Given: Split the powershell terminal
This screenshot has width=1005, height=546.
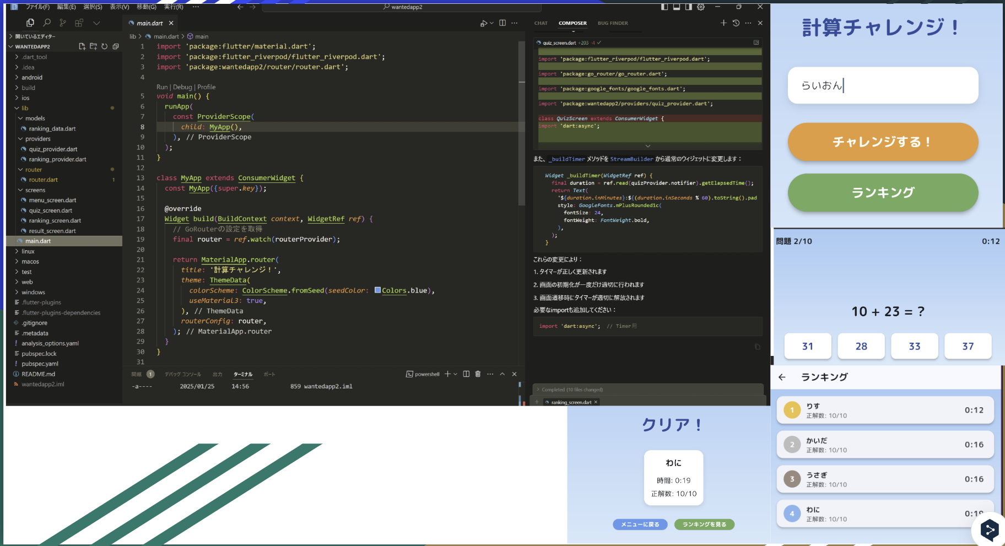Looking at the screenshot, I should pos(466,374).
